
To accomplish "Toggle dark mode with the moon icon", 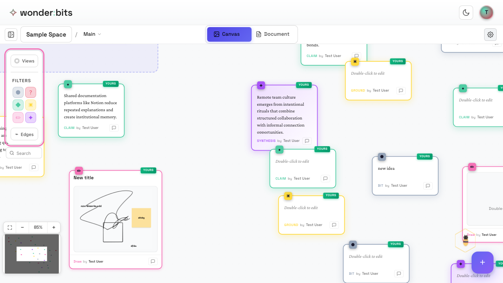I will tap(466, 12).
